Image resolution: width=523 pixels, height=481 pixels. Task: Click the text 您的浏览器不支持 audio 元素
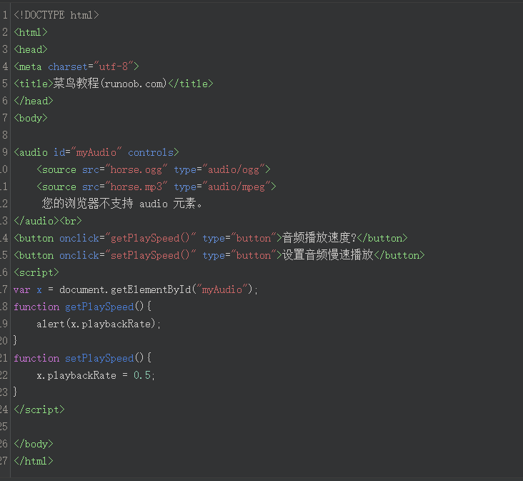click(x=121, y=204)
